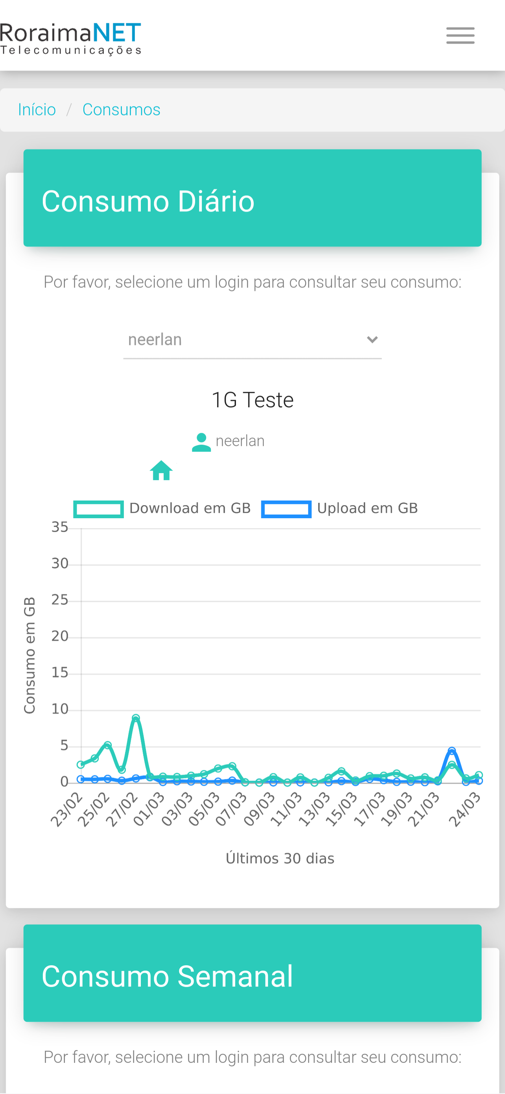Click the Consumo Semanal header card
The height and width of the screenshot is (1094, 505).
[x=252, y=973]
